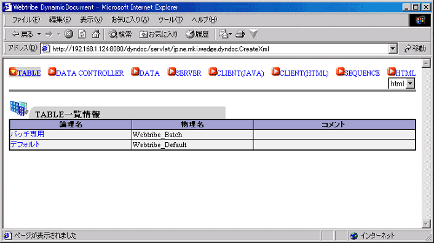Click the scrollbar down arrow
The width and height of the screenshot is (434, 243).
coord(425,223)
